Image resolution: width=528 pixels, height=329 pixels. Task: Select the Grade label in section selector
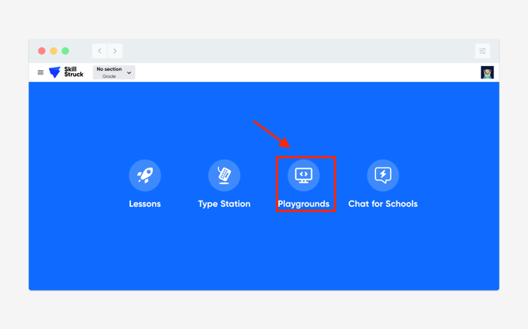tap(109, 76)
